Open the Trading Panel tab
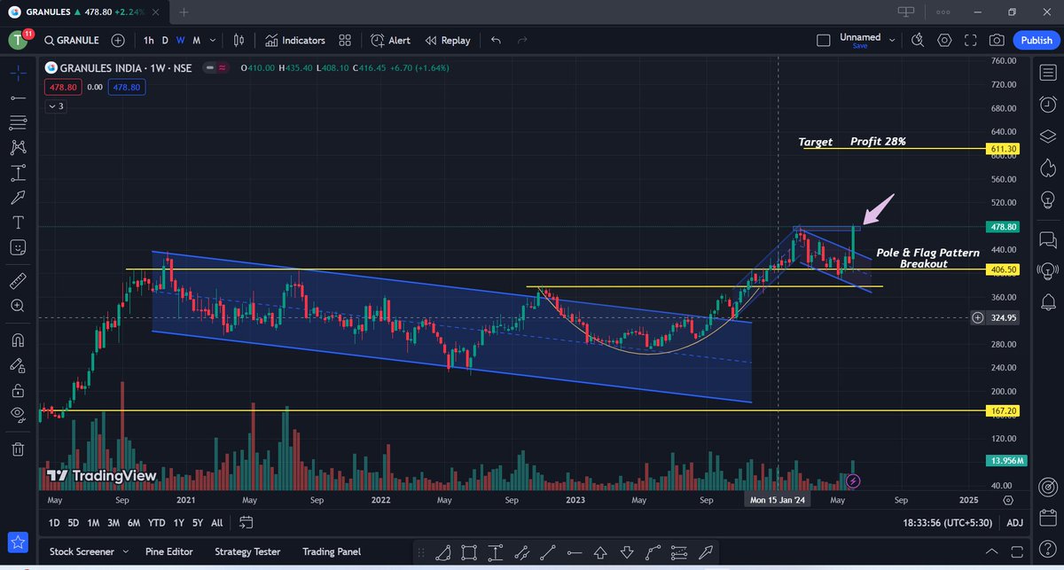1064x570 pixels. (x=331, y=551)
